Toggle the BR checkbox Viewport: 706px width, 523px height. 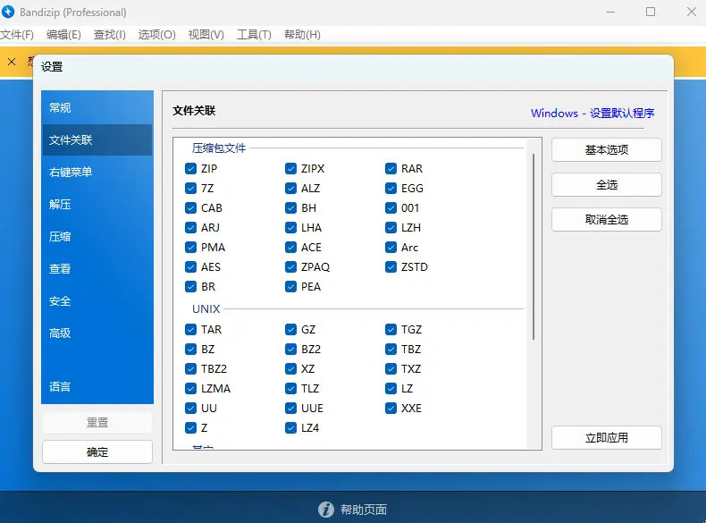(190, 286)
